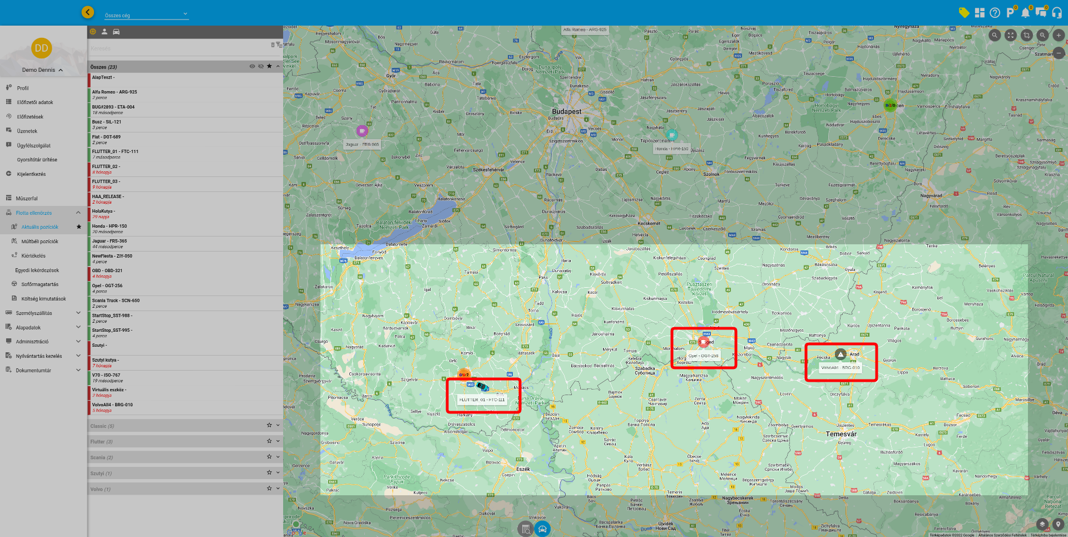This screenshot has height=537, width=1068.
Task: Click the yellow tag icon in header
Action: pyautogui.click(x=964, y=13)
